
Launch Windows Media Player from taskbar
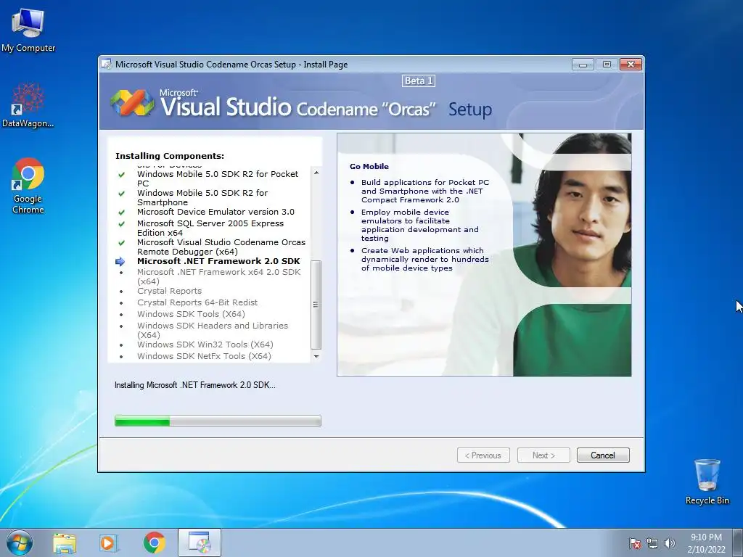pos(109,542)
